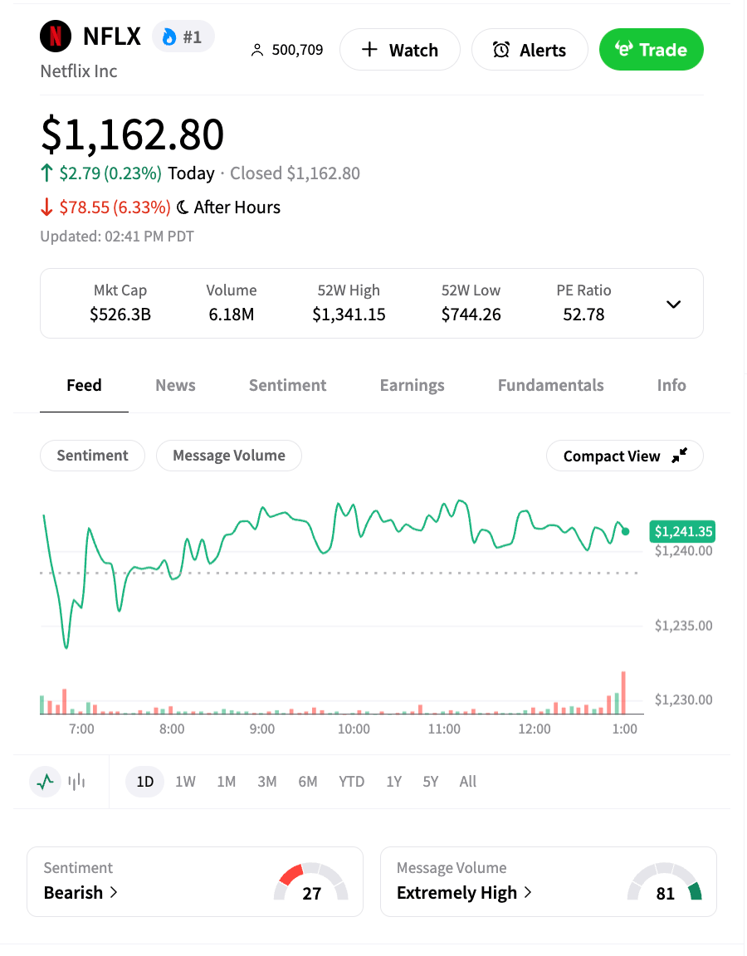Image resolution: width=747 pixels, height=956 pixels.
Task: Click the trending flame #1 badge
Action: pos(183,37)
